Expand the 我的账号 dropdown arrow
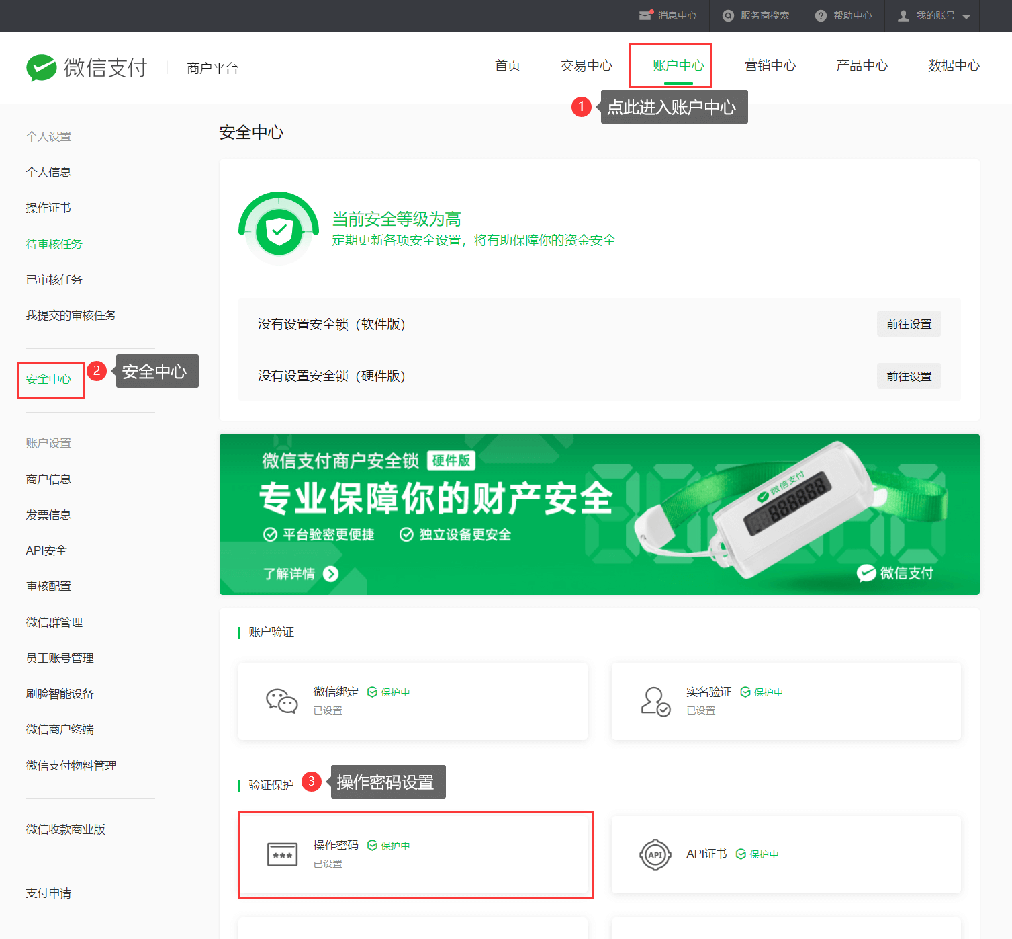This screenshot has width=1012, height=939. [x=966, y=17]
